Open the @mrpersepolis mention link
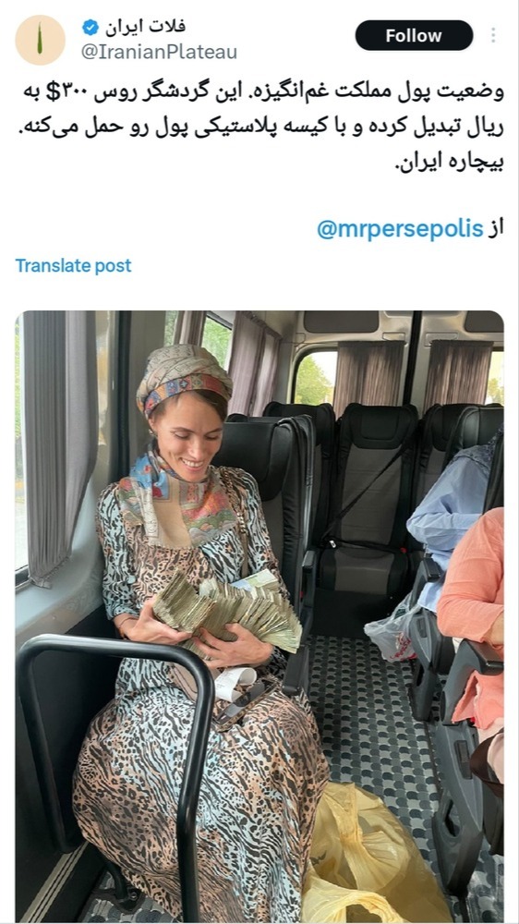Image resolution: width=519 pixels, height=924 pixels. point(400,229)
